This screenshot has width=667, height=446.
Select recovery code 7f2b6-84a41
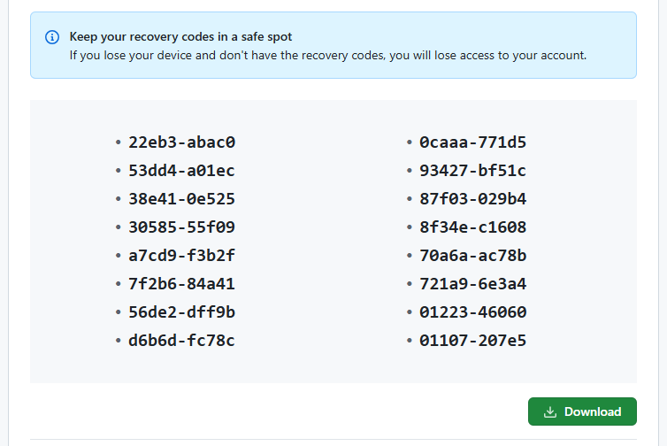click(181, 284)
